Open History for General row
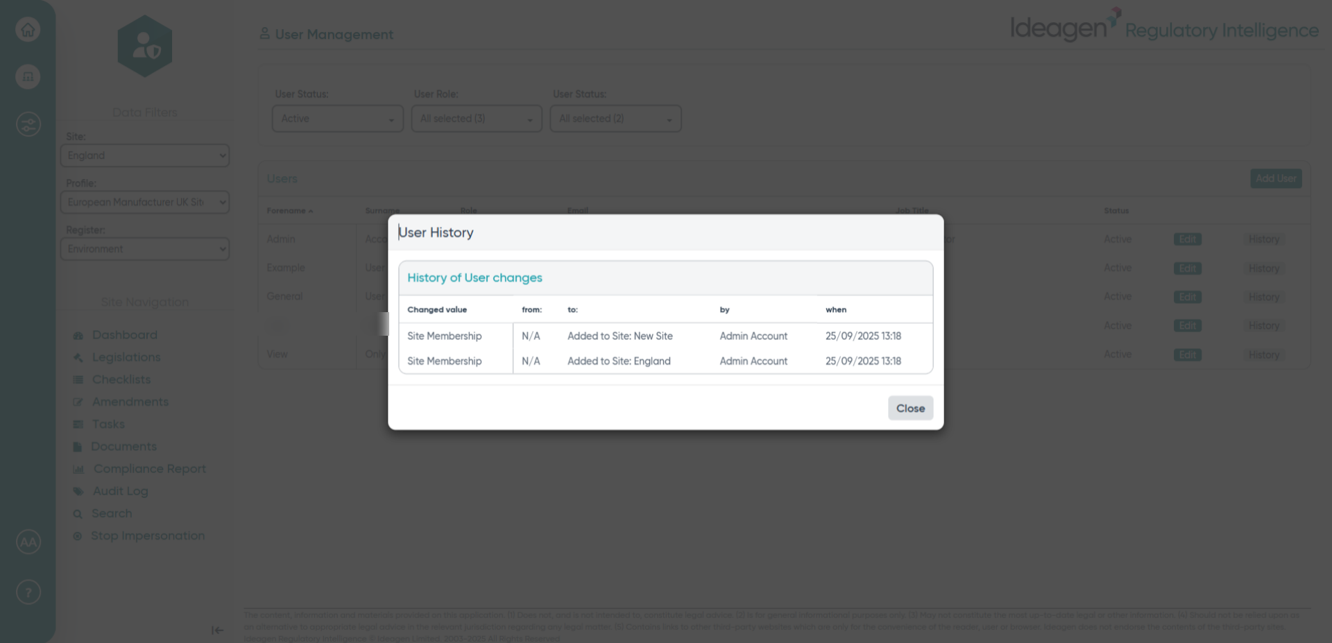 point(1264,297)
